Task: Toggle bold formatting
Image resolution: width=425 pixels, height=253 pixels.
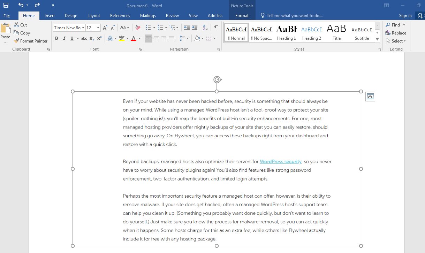Action: tap(56, 38)
